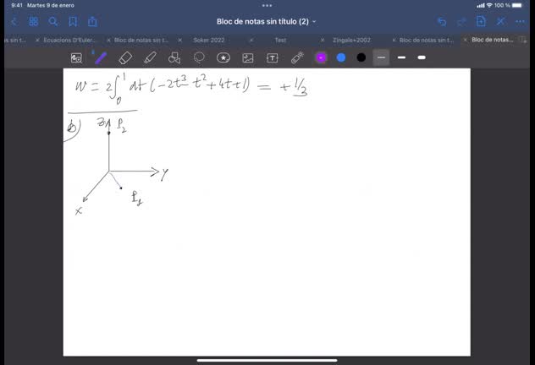The width and height of the screenshot is (535, 365).
Task: Expand the notebook title dropdown chevron
Action: pyautogui.click(x=314, y=22)
